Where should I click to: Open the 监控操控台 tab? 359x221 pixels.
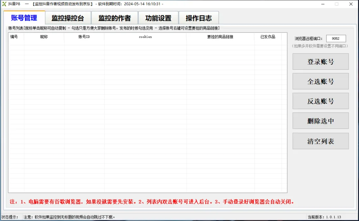[68, 18]
